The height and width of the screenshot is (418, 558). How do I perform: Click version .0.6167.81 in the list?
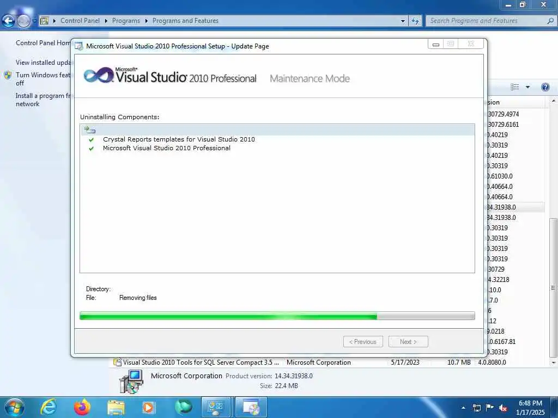point(502,342)
